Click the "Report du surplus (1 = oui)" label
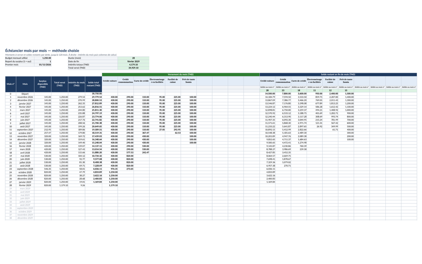The height and width of the screenshot is (264, 422). point(20,61)
